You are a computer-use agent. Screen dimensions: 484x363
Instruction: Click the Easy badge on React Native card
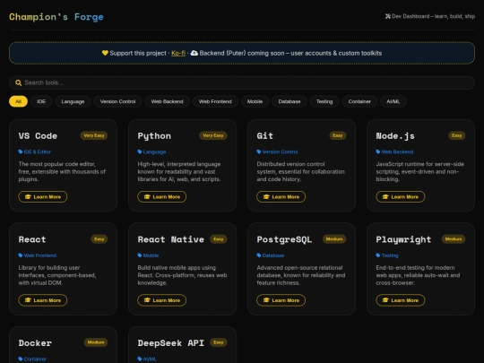[x=218, y=239]
